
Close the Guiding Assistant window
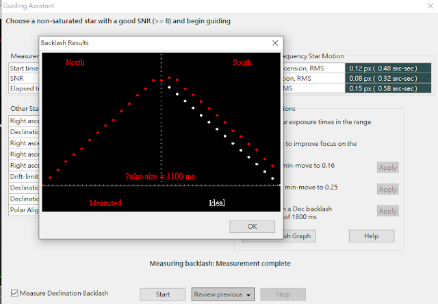point(430,5)
